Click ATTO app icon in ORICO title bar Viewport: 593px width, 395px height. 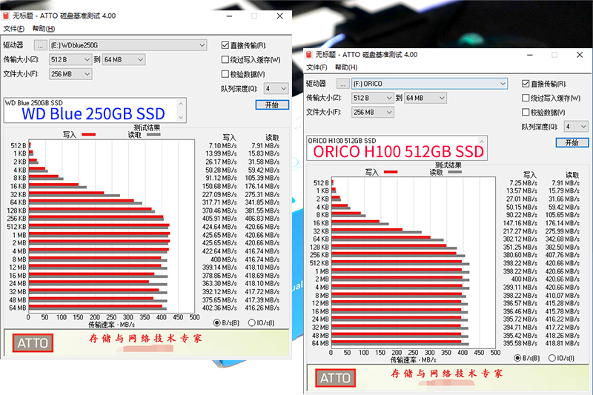click(308, 55)
